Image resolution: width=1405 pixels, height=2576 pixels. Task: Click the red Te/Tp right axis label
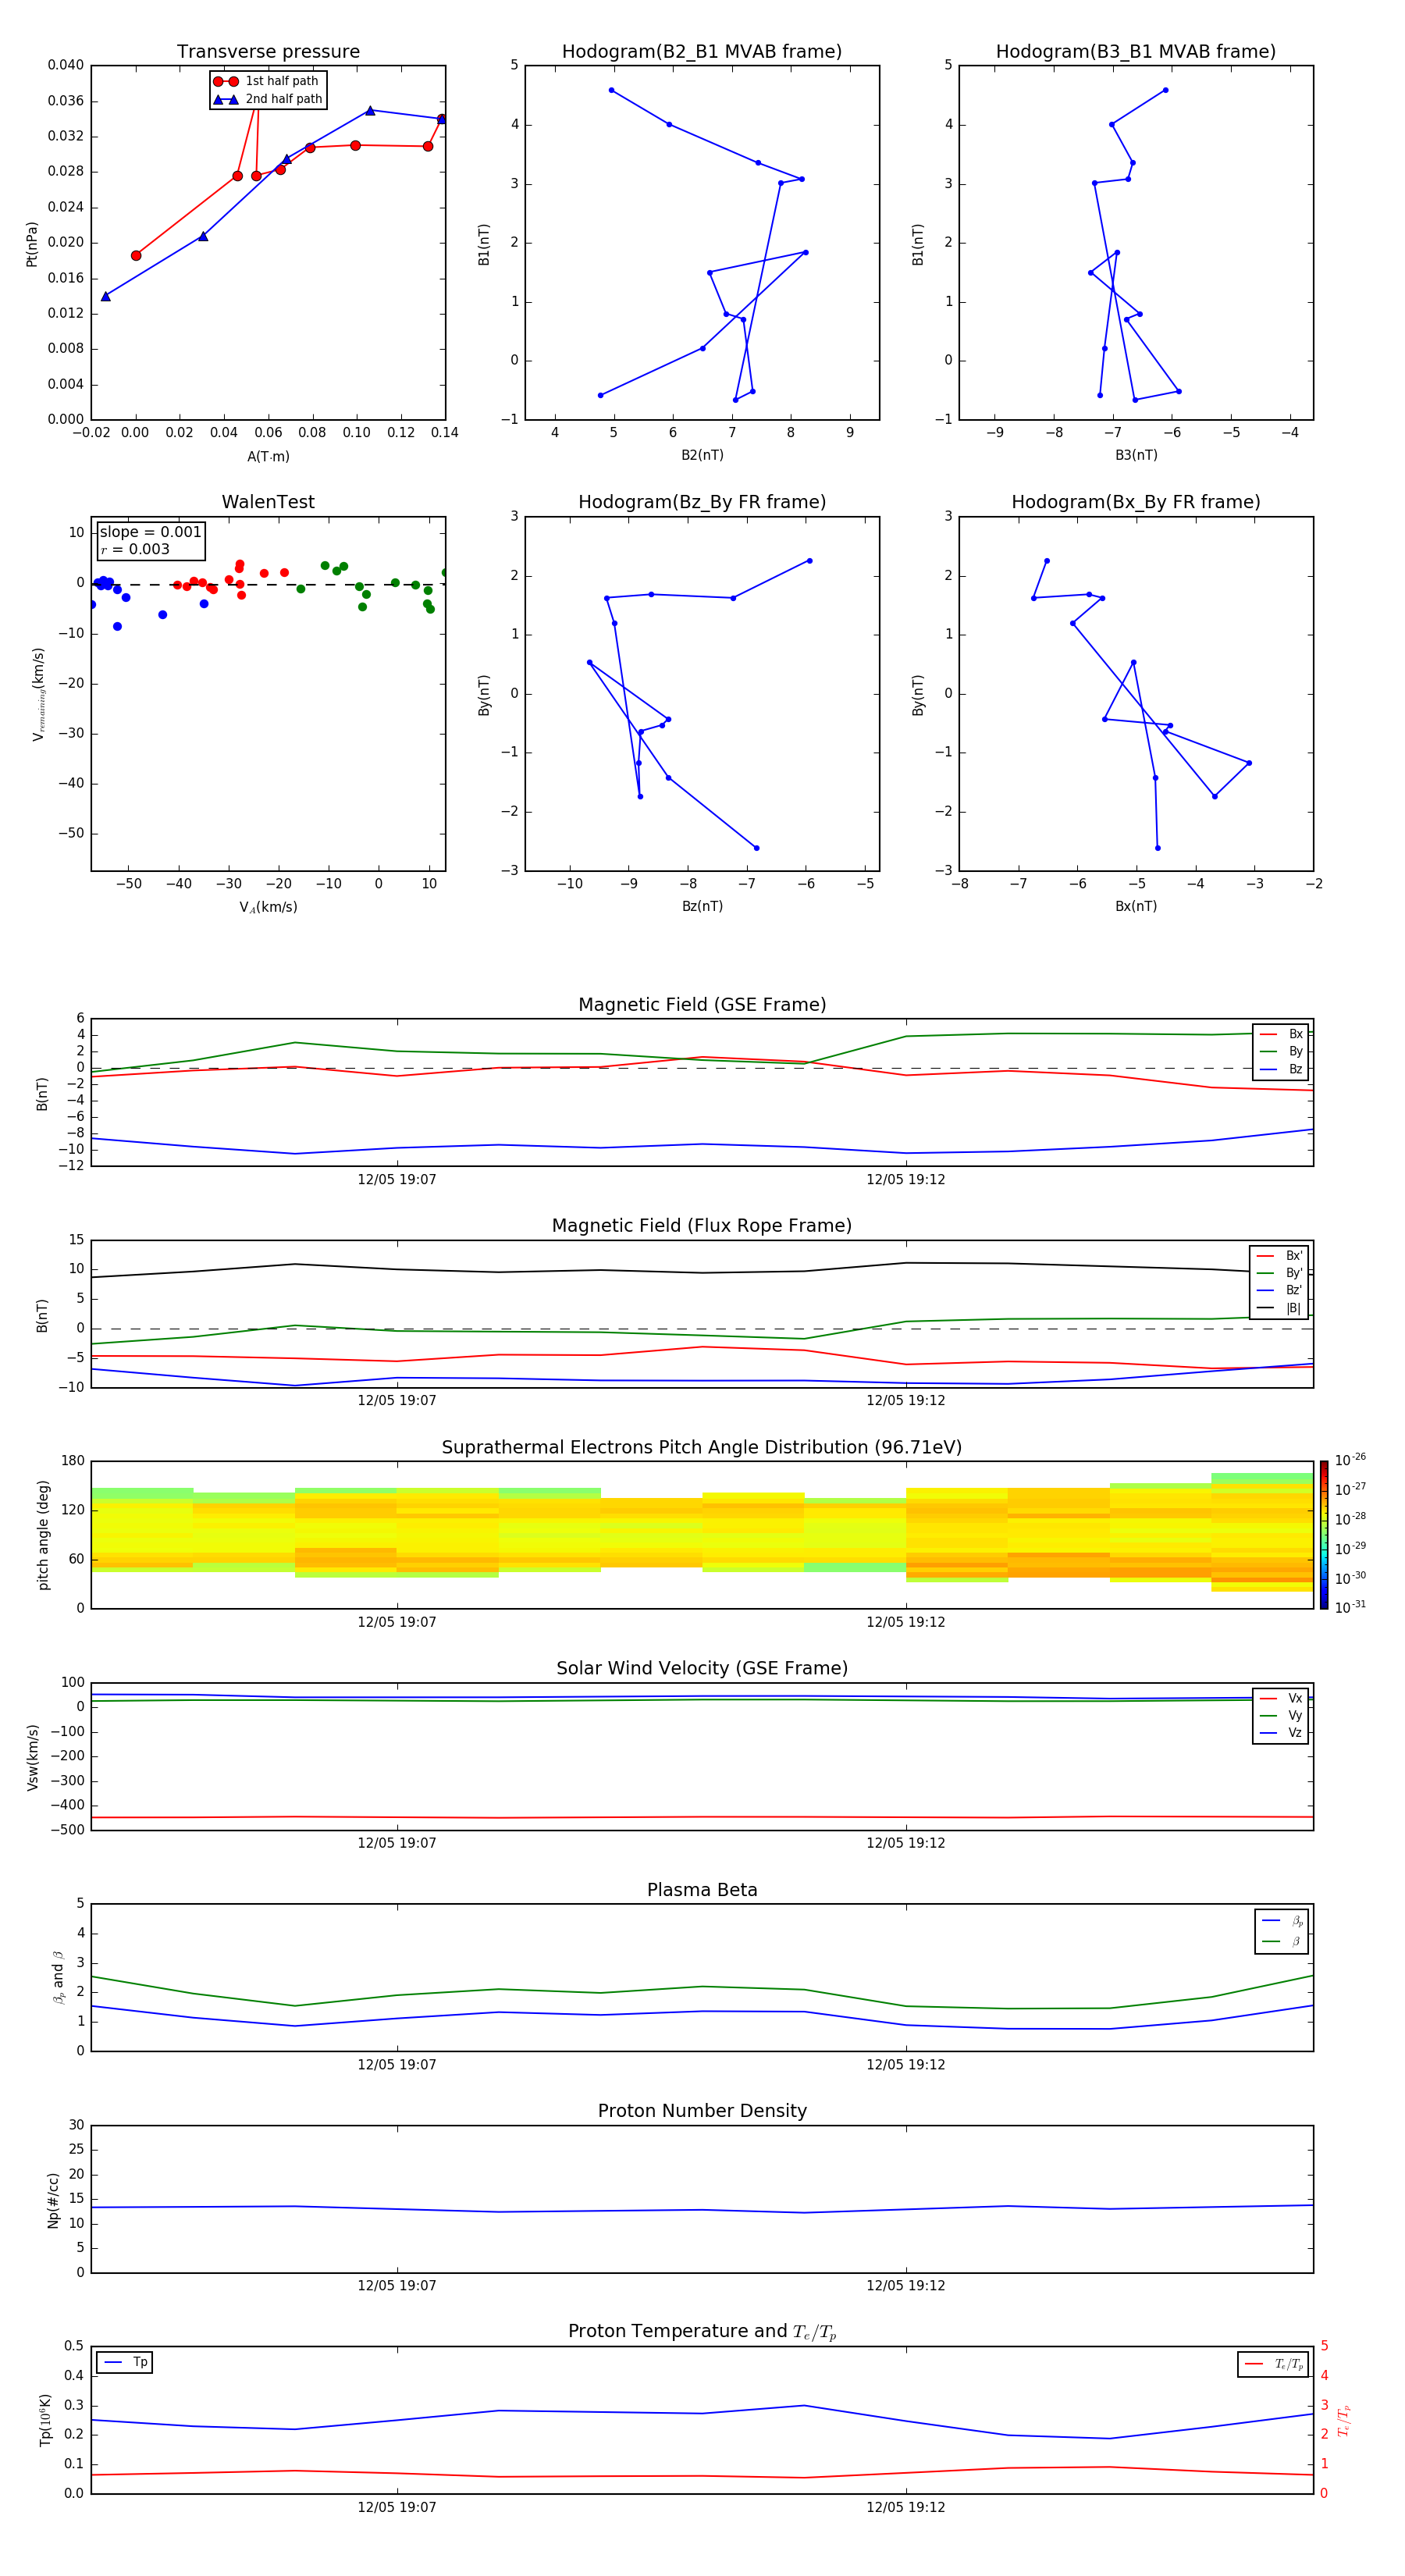coord(1344,2421)
